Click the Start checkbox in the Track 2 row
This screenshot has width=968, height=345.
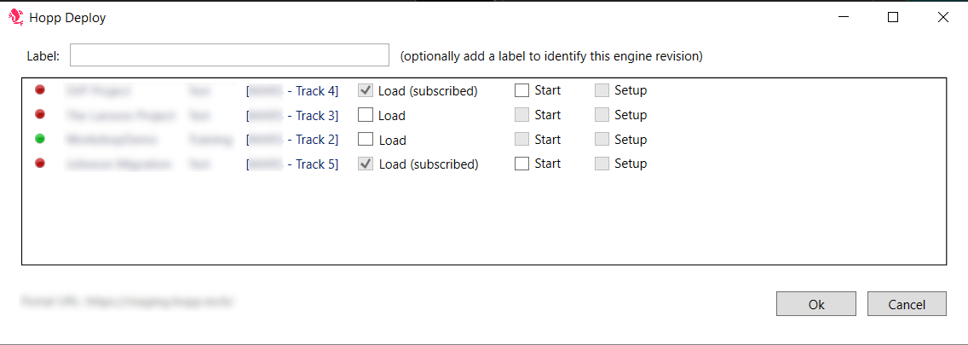[522, 140]
